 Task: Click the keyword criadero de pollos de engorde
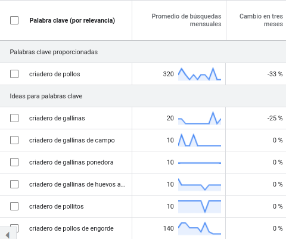[x=71, y=228]
